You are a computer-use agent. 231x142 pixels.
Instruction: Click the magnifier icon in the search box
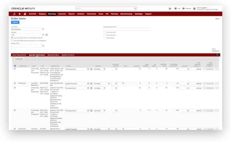[135, 9]
